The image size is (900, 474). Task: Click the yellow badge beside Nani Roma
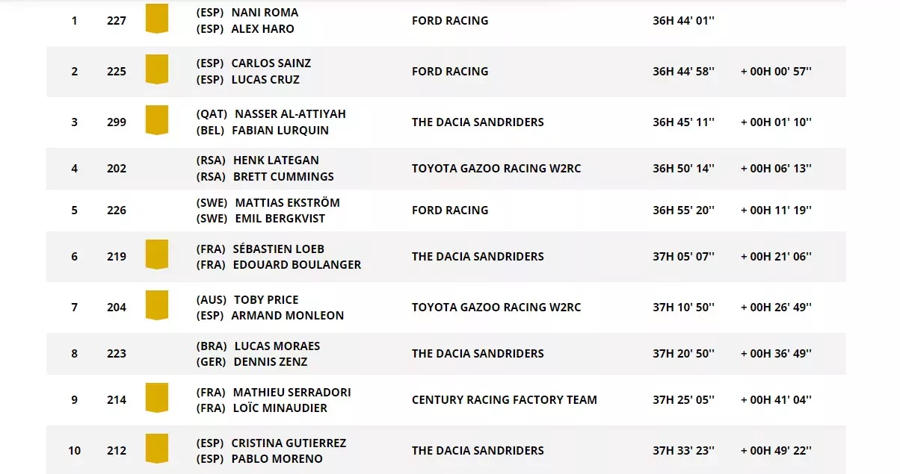[x=156, y=19]
